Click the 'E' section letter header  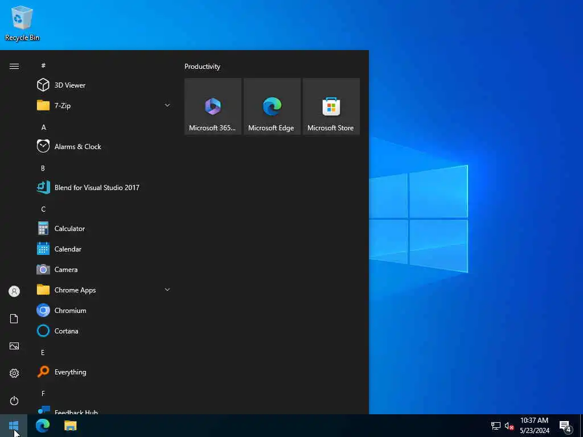(43, 352)
